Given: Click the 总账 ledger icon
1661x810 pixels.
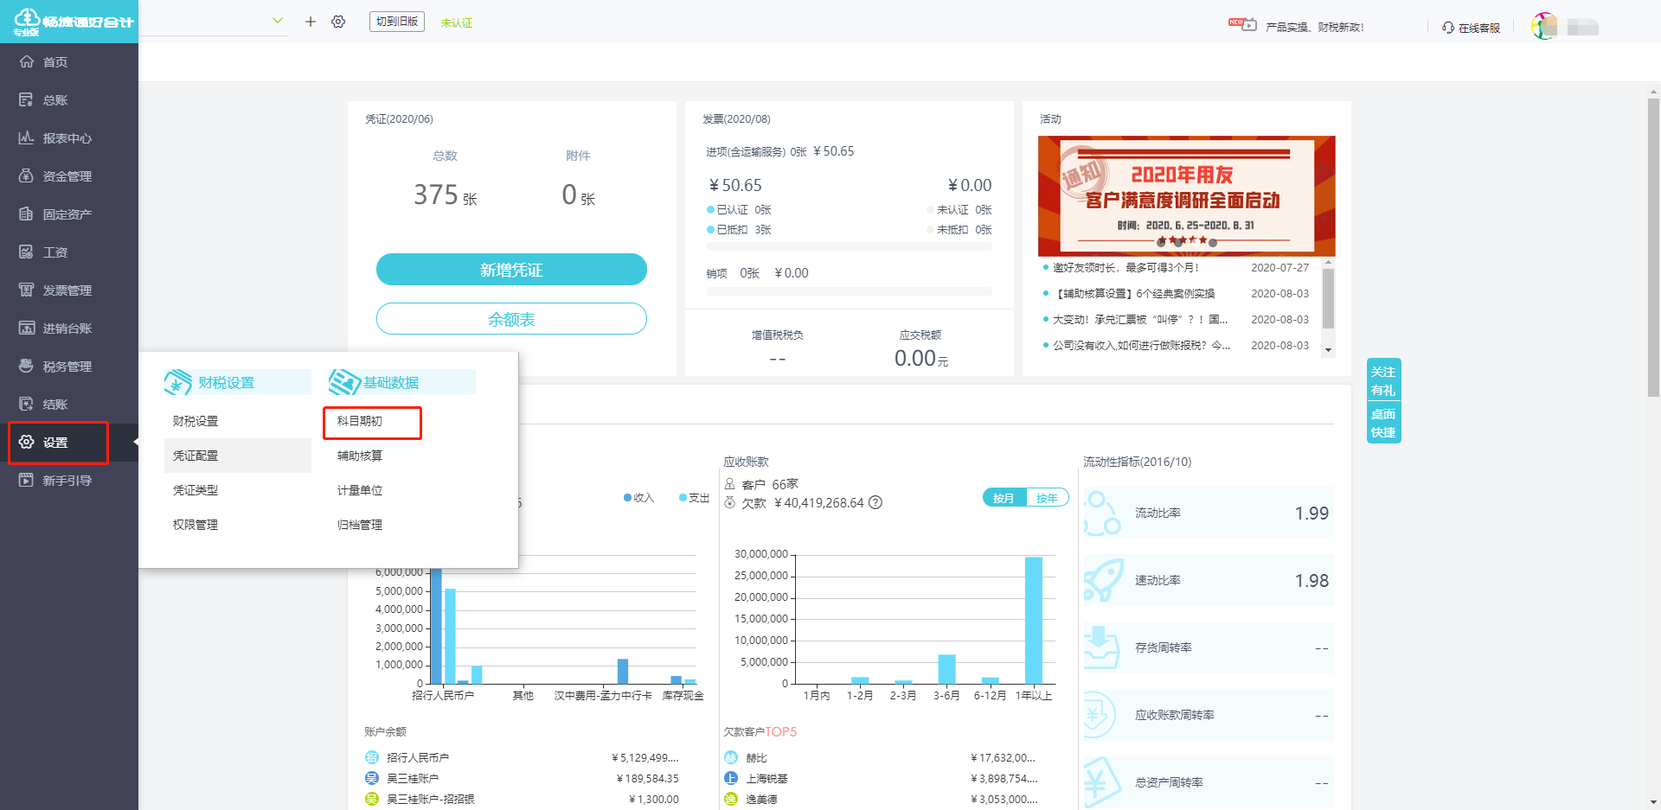Looking at the screenshot, I should click(x=27, y=99).
